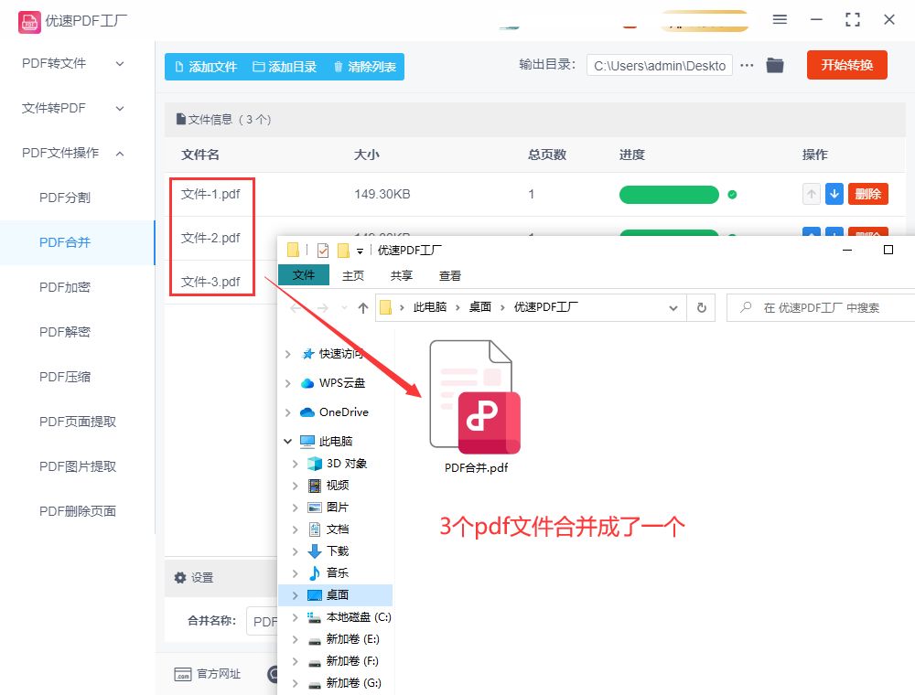Click the three-dots browse output directory
The height and width of the screenshot is (695, 915).
pos(747,65)
